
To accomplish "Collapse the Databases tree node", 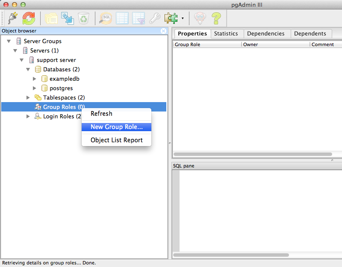I will coord(28,69).
